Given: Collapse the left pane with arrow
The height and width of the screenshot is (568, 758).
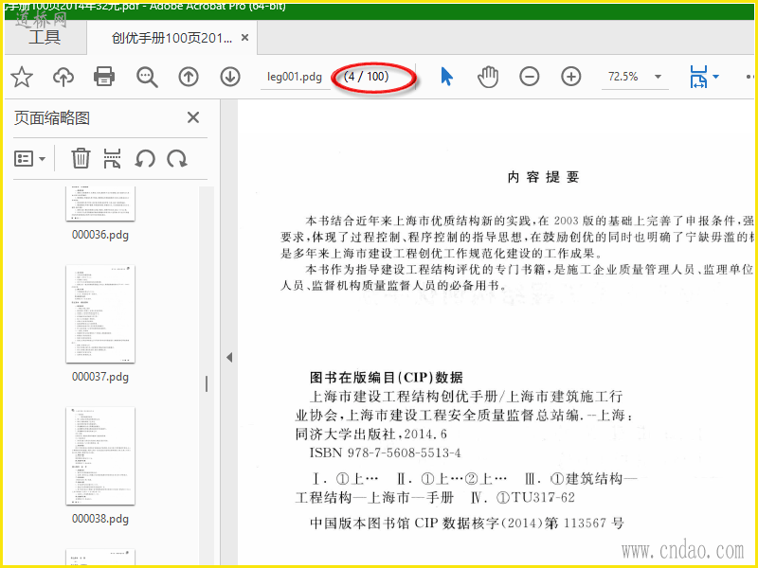Looking at the screenshot, I should (229, 358).
